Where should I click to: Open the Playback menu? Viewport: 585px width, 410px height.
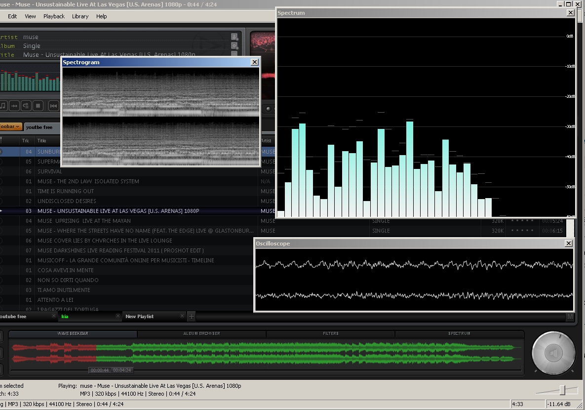point(54,16)
